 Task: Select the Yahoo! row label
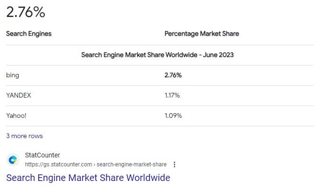[16, 115]
